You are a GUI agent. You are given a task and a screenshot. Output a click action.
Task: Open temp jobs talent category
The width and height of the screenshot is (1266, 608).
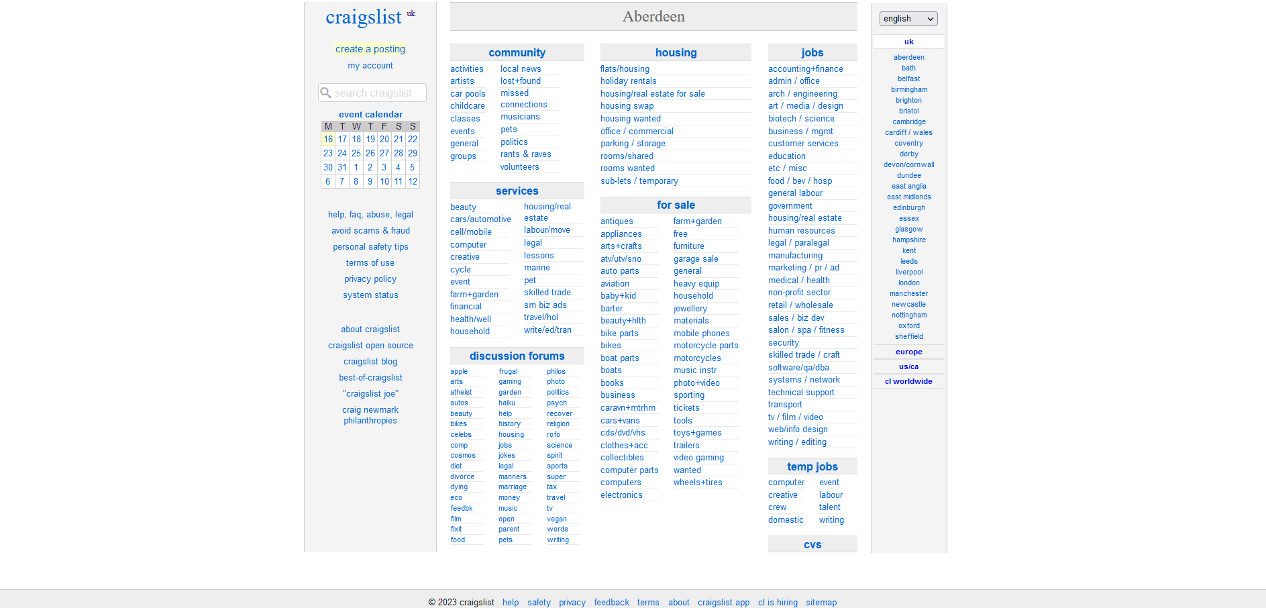[x=830, y=507]
